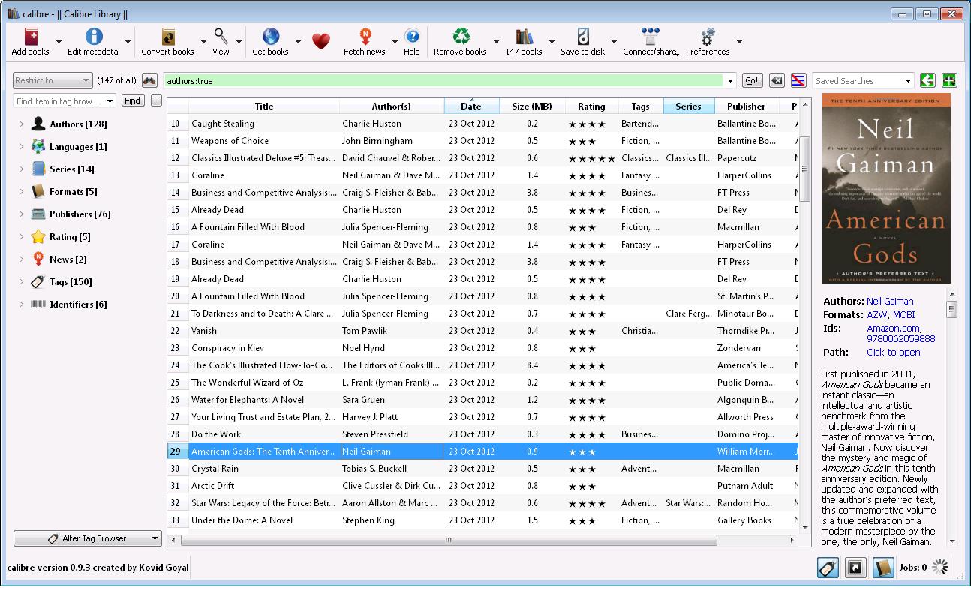Click the collapse-all minus button

coord(156,100)
